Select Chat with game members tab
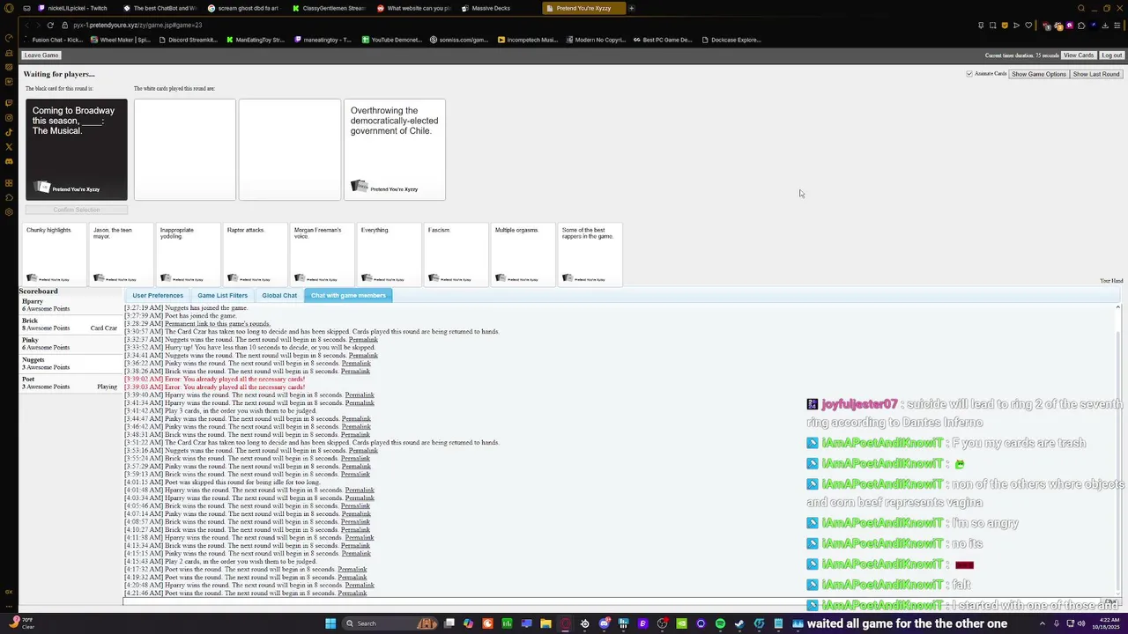Viewport: 1128px width, 634px height. pyautogui.click(x=348, y=295)
